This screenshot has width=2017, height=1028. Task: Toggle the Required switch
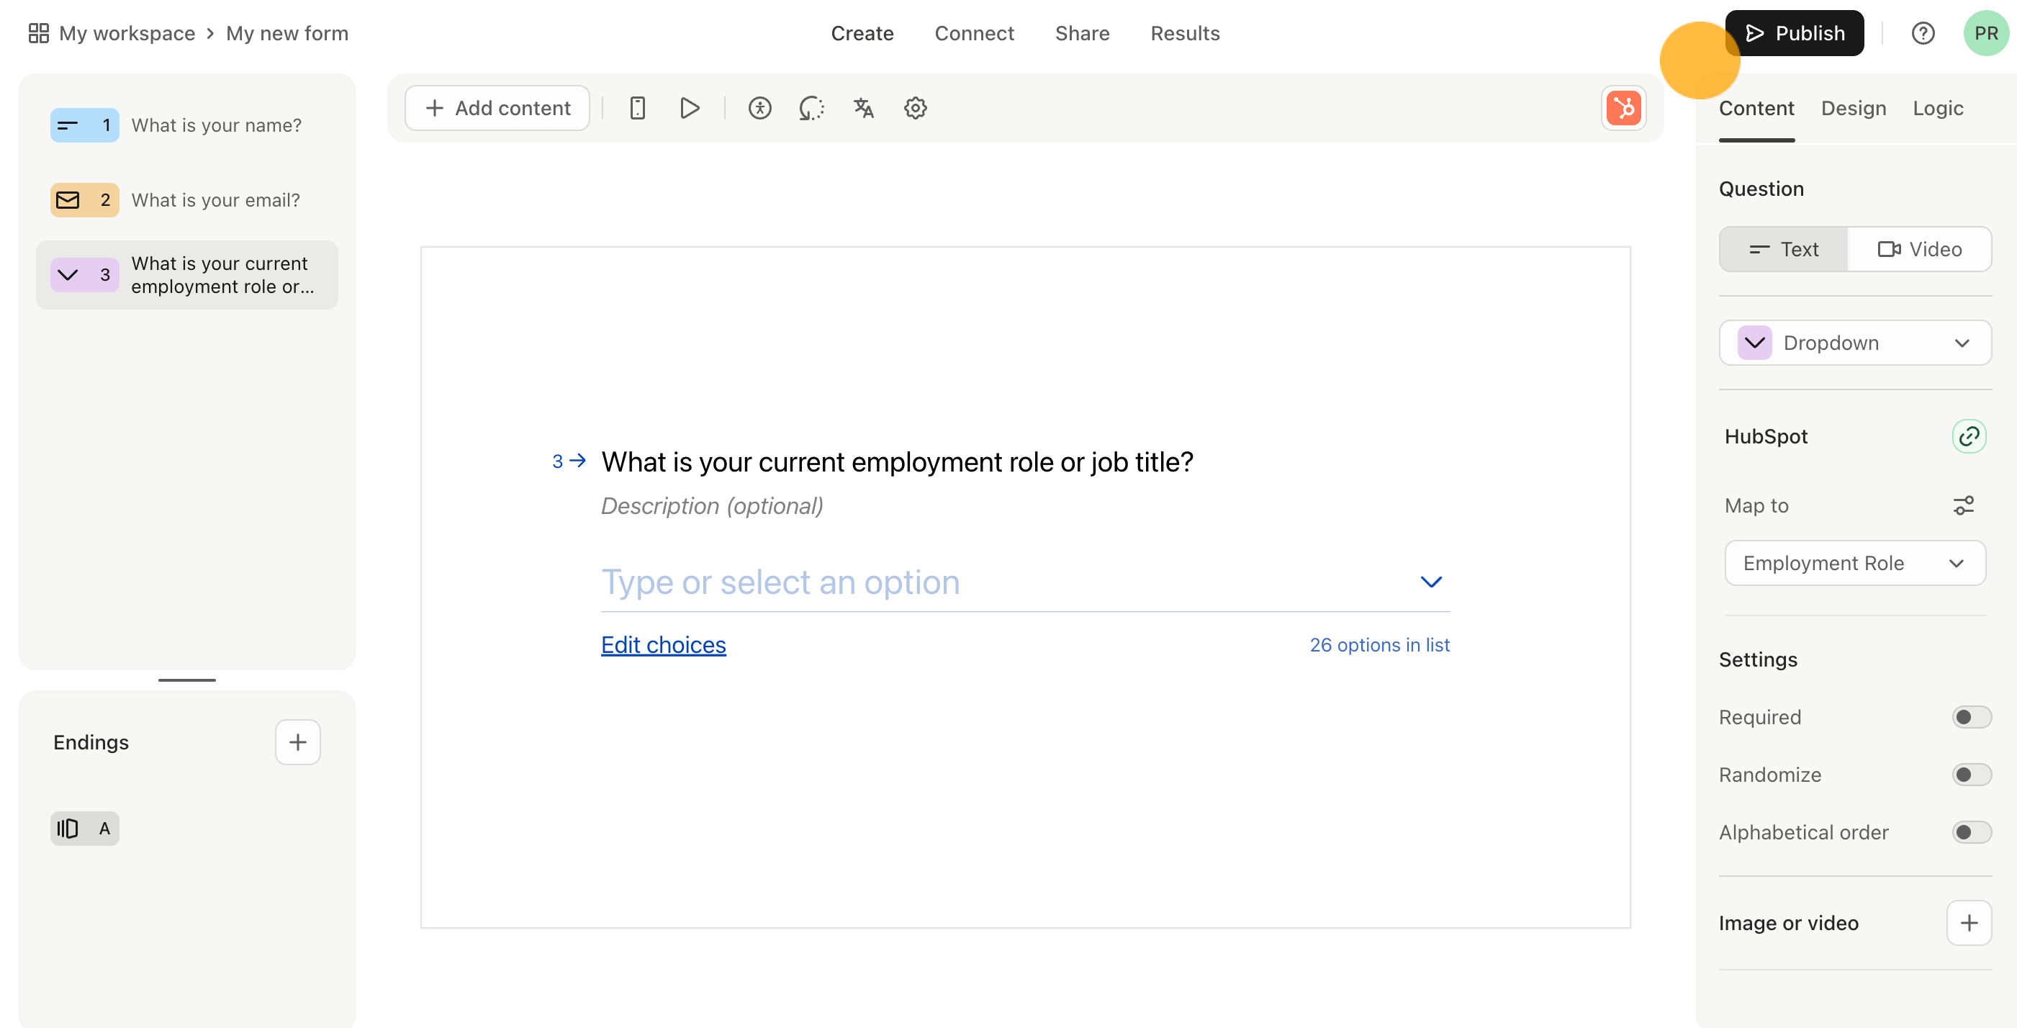(1971, 717)
